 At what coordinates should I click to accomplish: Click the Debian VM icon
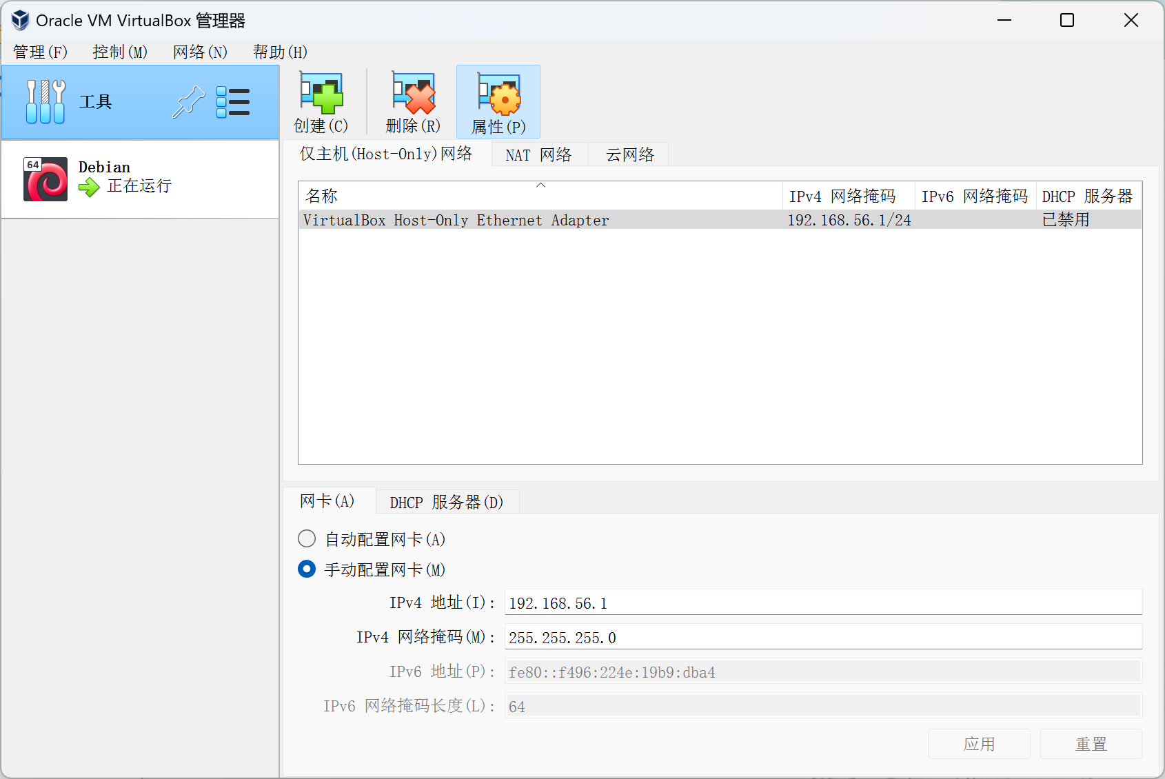pyautogui.click(x=45, y=179)
